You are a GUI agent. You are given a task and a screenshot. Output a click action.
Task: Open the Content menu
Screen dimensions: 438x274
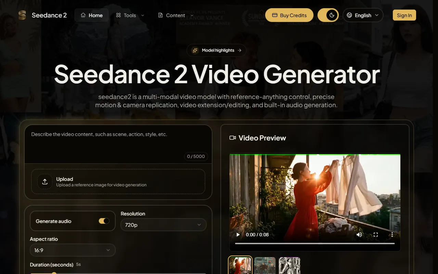[176, 15]
